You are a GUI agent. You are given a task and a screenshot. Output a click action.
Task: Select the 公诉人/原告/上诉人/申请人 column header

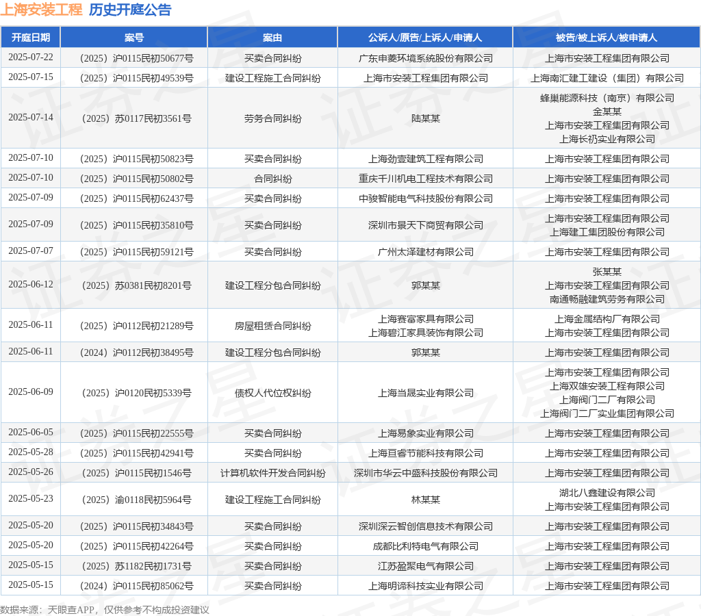click(x=425, y=38)
